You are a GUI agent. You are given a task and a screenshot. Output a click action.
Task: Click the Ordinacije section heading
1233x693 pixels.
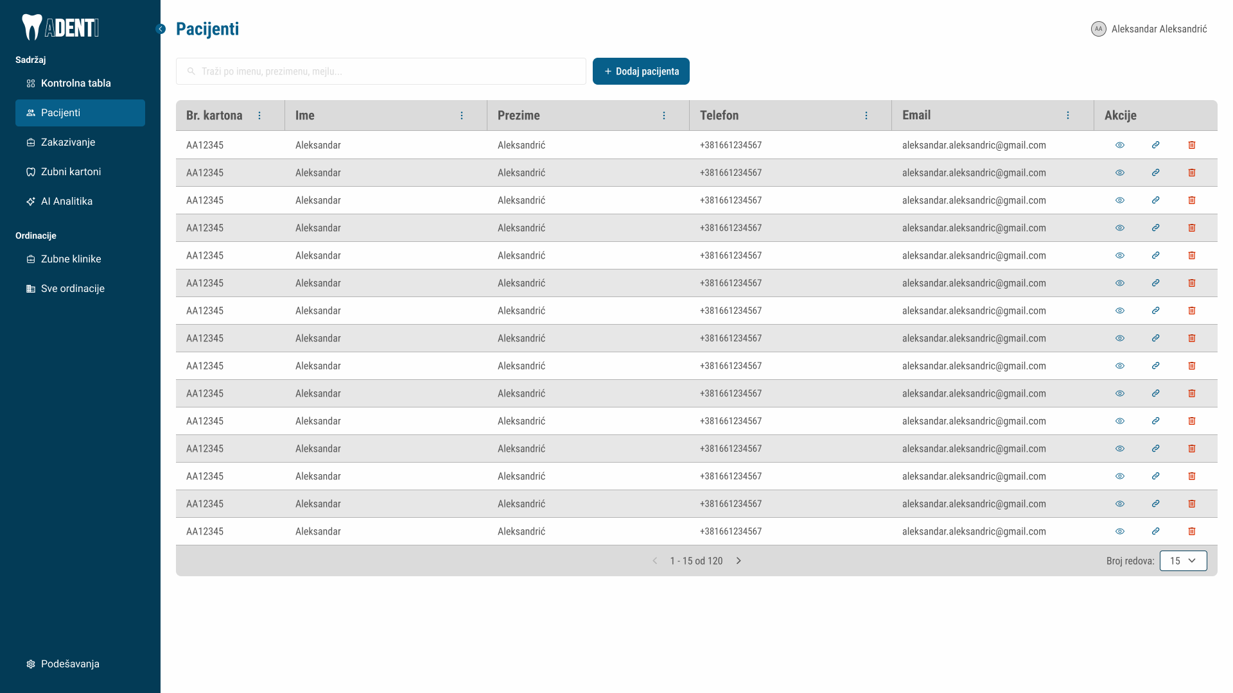[36, 235]
